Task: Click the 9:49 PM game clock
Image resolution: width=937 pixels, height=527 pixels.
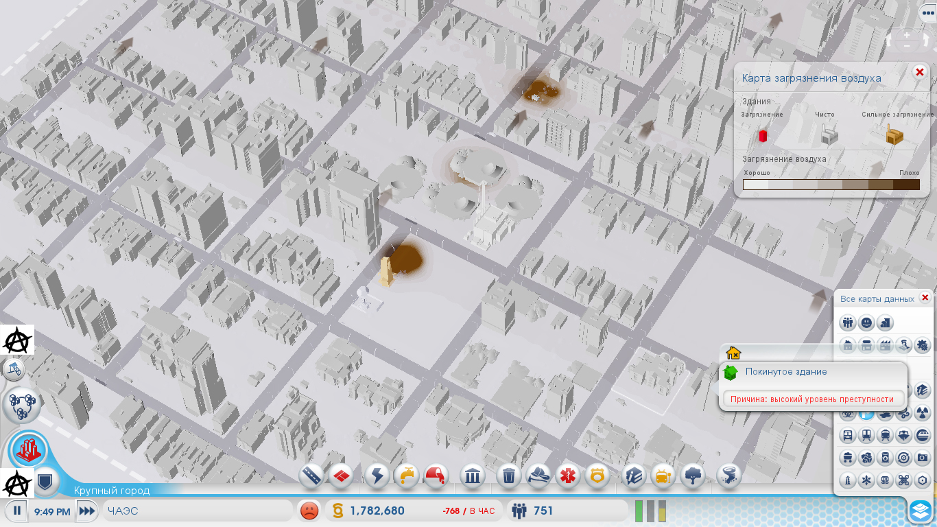Action: point(52,512)
